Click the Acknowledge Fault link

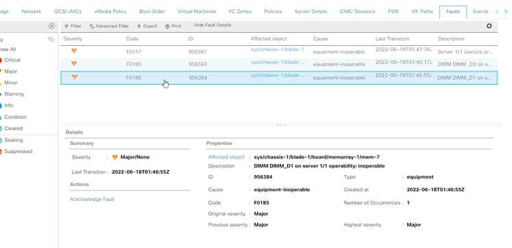coord(92,199)
